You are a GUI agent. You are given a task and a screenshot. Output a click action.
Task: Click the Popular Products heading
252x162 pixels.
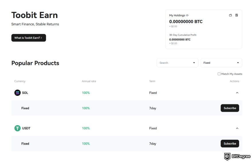coord(35,63)
